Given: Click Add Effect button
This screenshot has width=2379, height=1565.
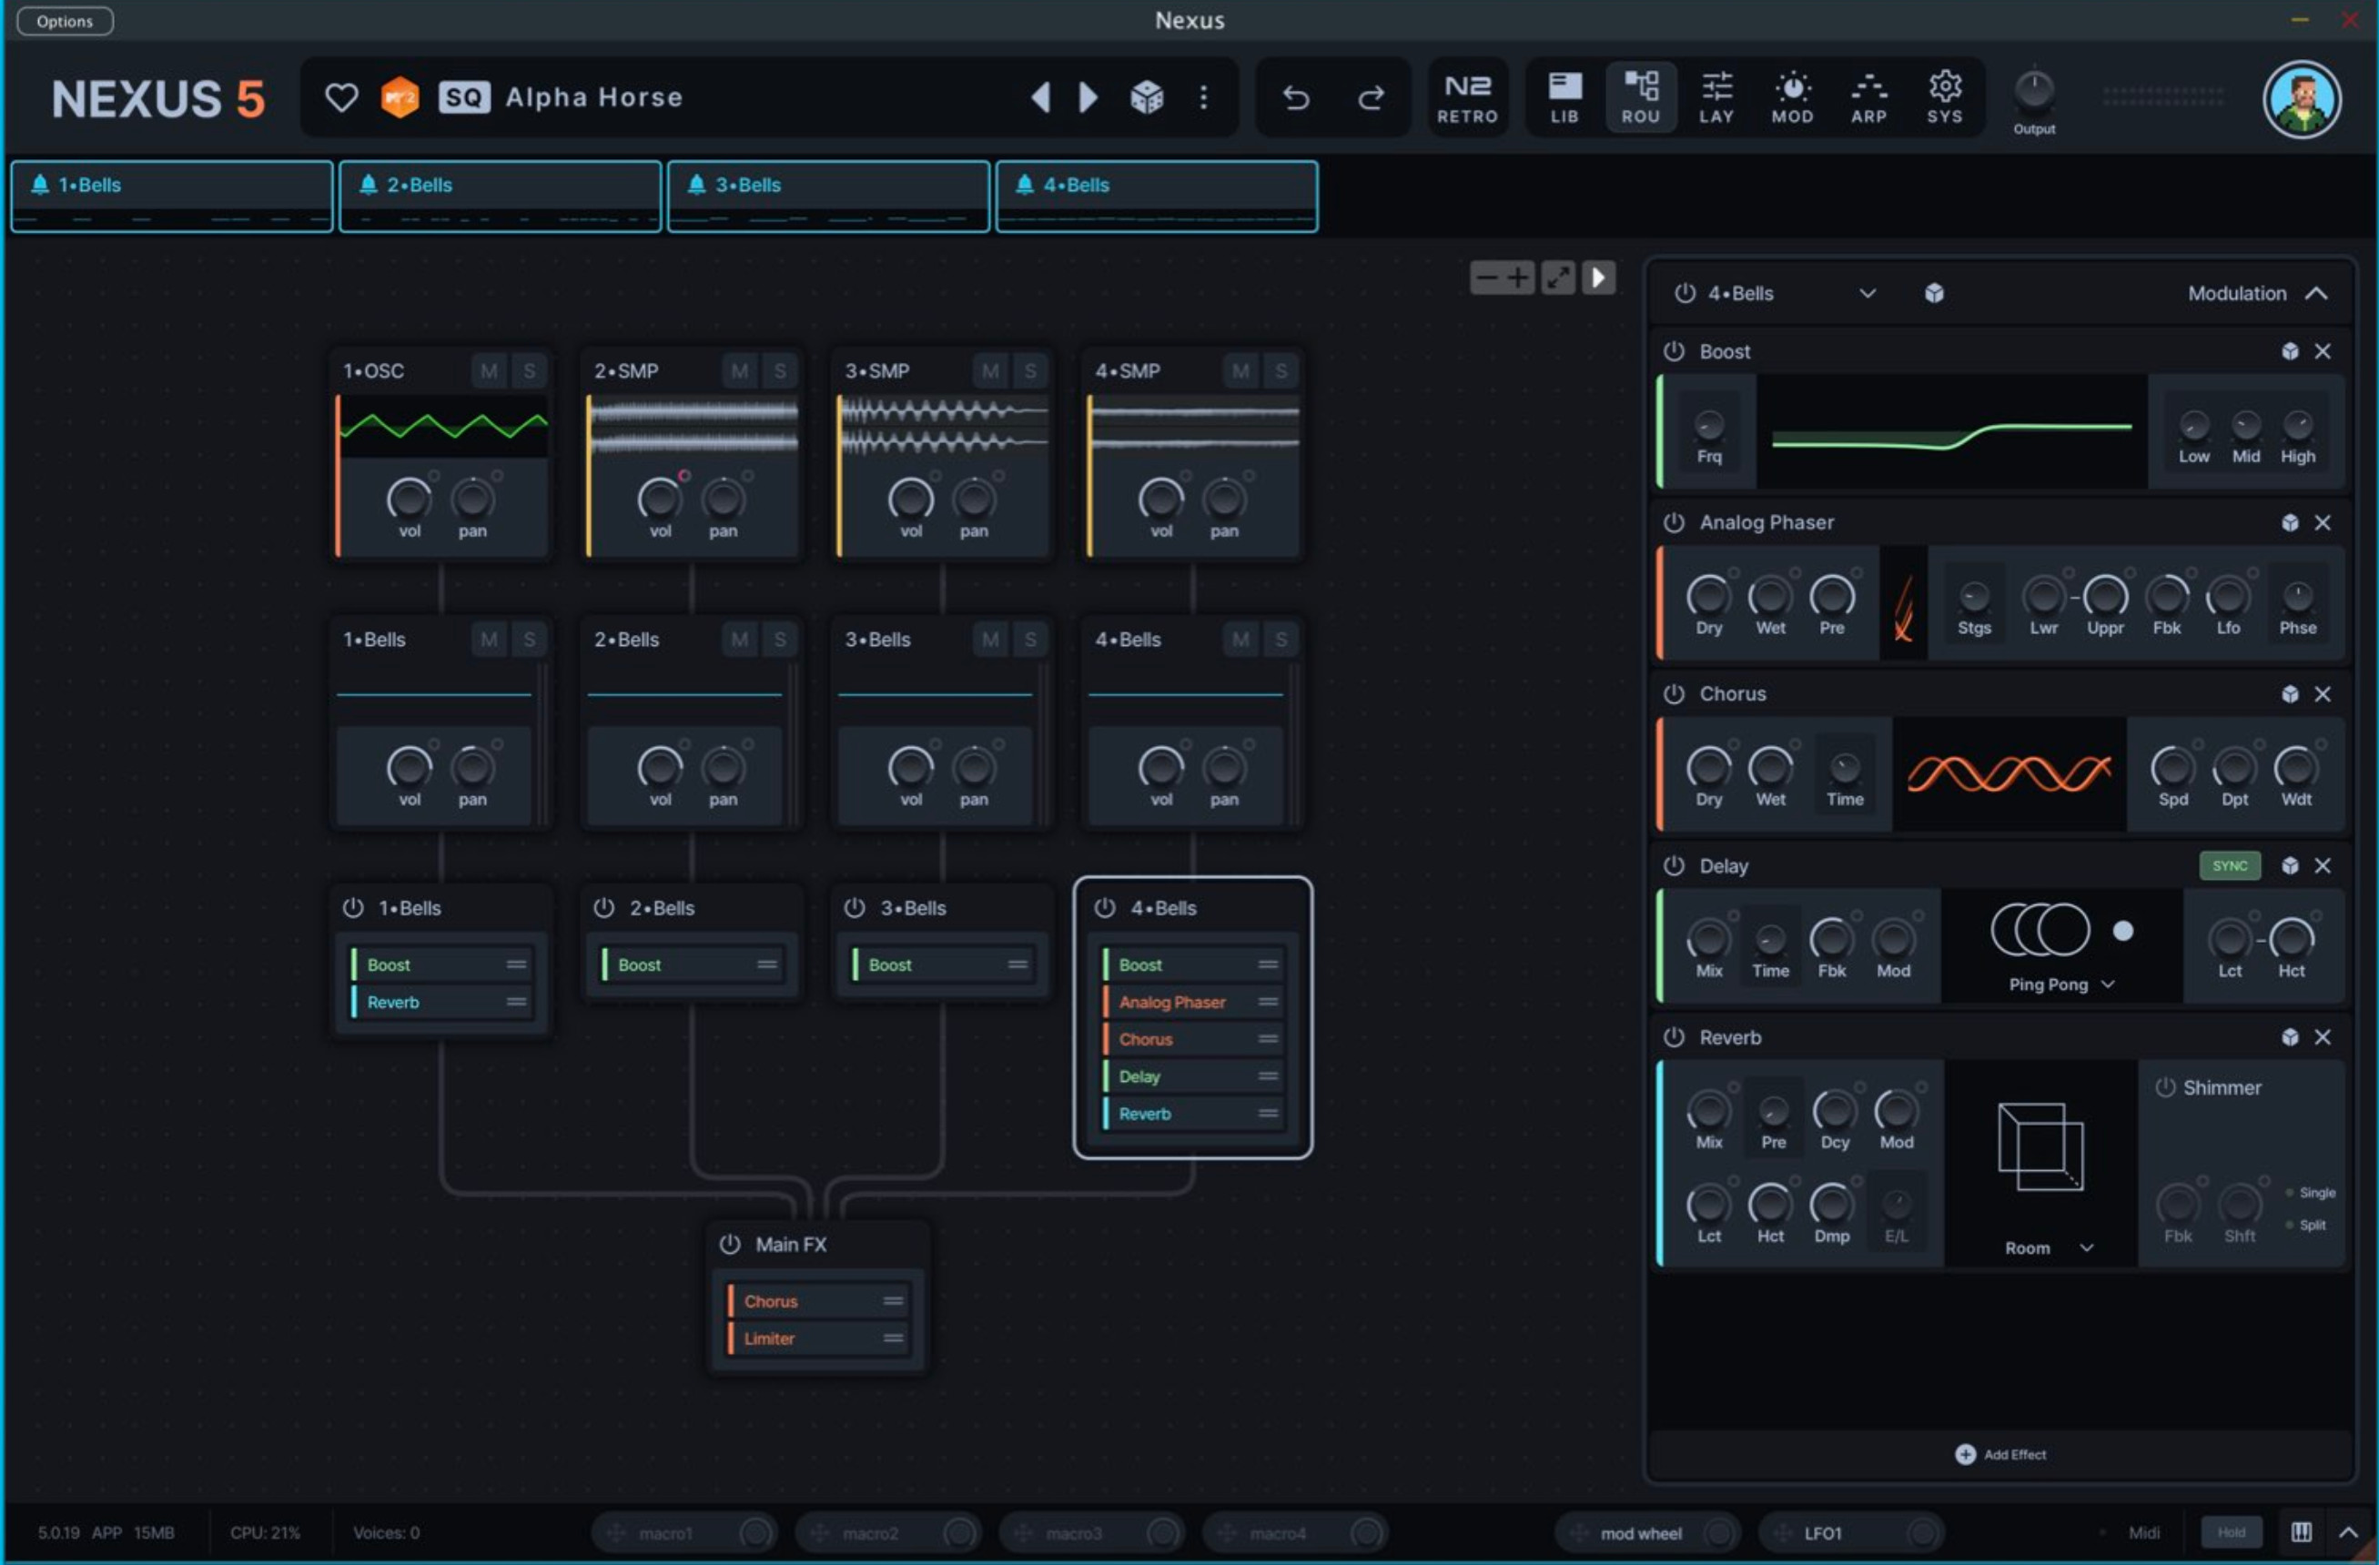Looking at the screenshot, I should point(2000,1454).
